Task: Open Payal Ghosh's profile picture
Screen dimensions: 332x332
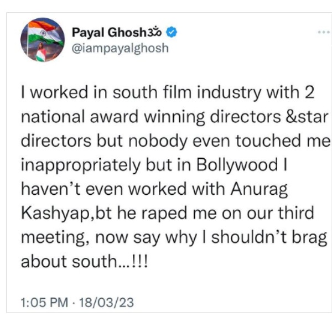Action: pyautogui.click(x=42, y=39)
